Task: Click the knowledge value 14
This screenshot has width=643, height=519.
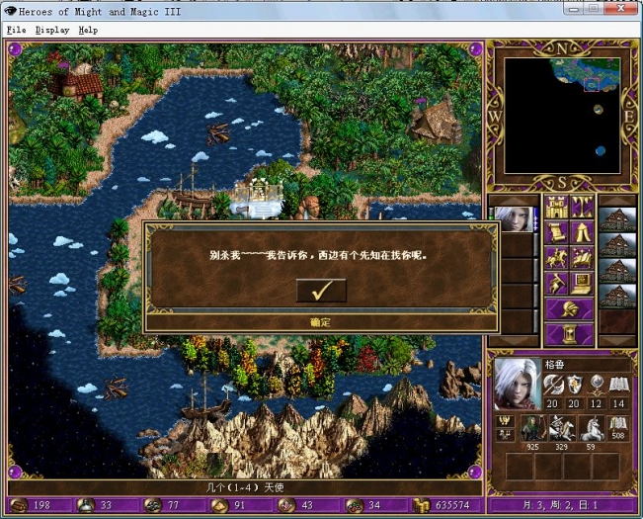Action: (x=618, y=403)
